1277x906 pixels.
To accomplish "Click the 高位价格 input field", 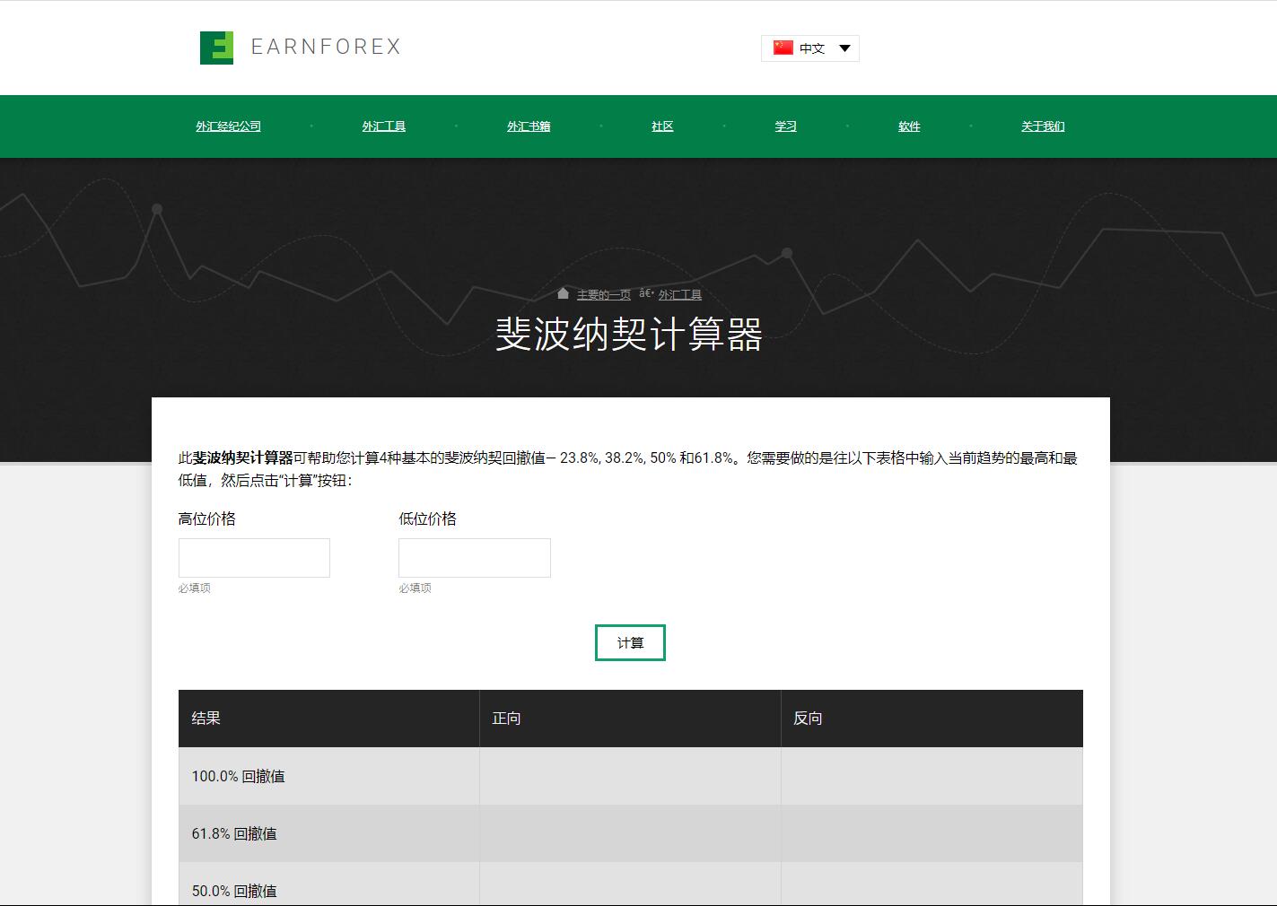I will click(254, 558).
